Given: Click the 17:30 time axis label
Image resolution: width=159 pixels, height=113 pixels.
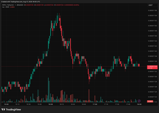Looking at the screenshot, I should 117,104.
